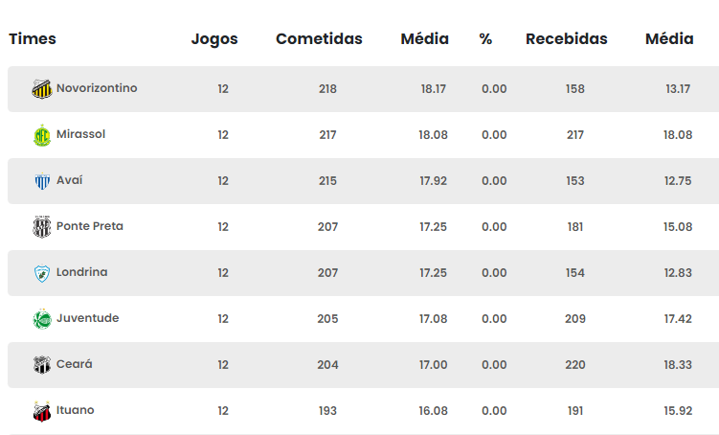Click the Avaí team crest icon
This screenshot has height=435, width=719.
click(42, 181)
